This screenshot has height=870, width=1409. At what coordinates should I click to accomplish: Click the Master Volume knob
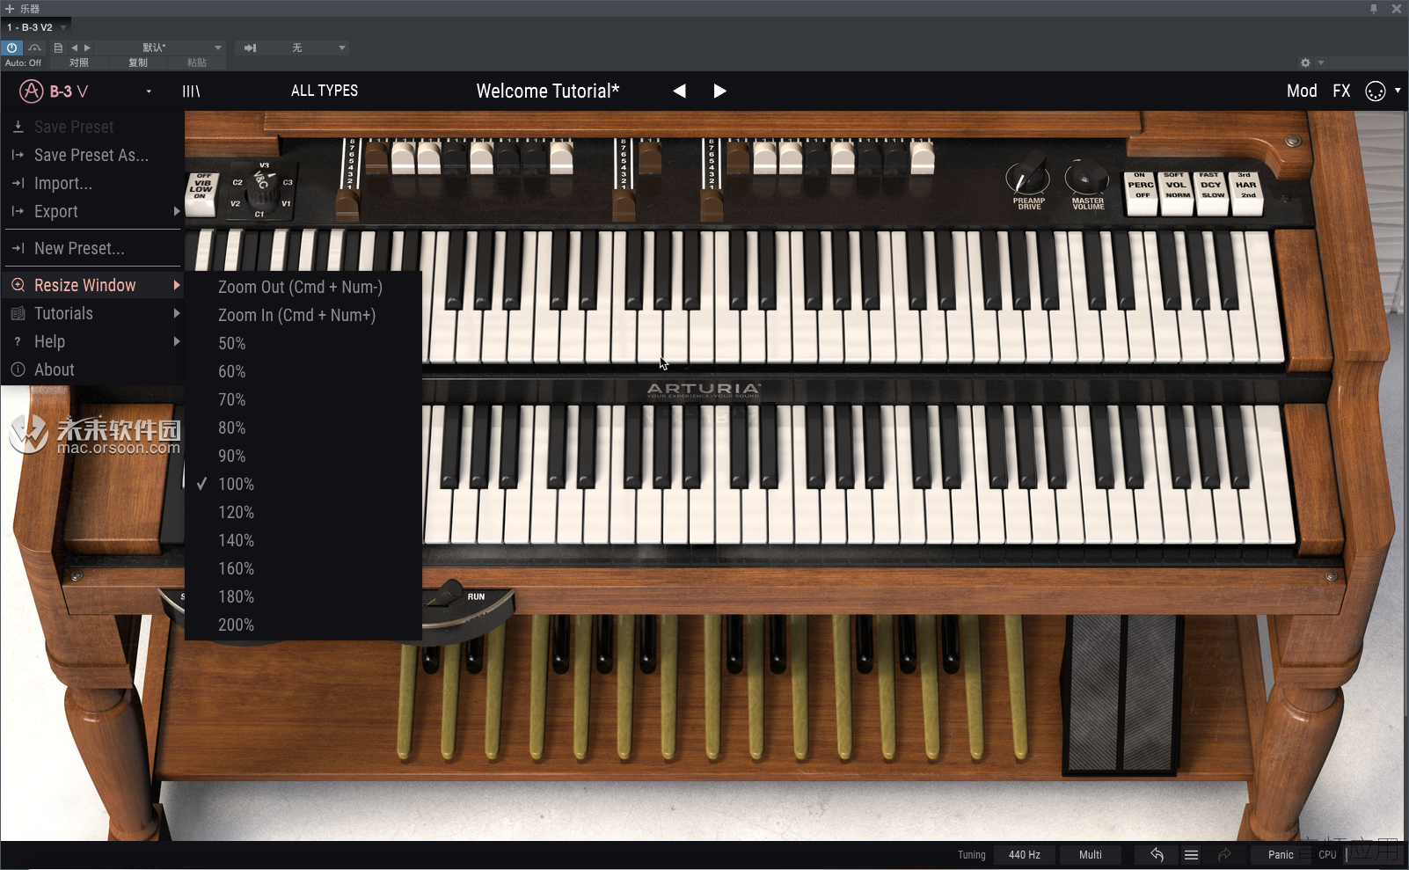click(x=1087, y=177)
